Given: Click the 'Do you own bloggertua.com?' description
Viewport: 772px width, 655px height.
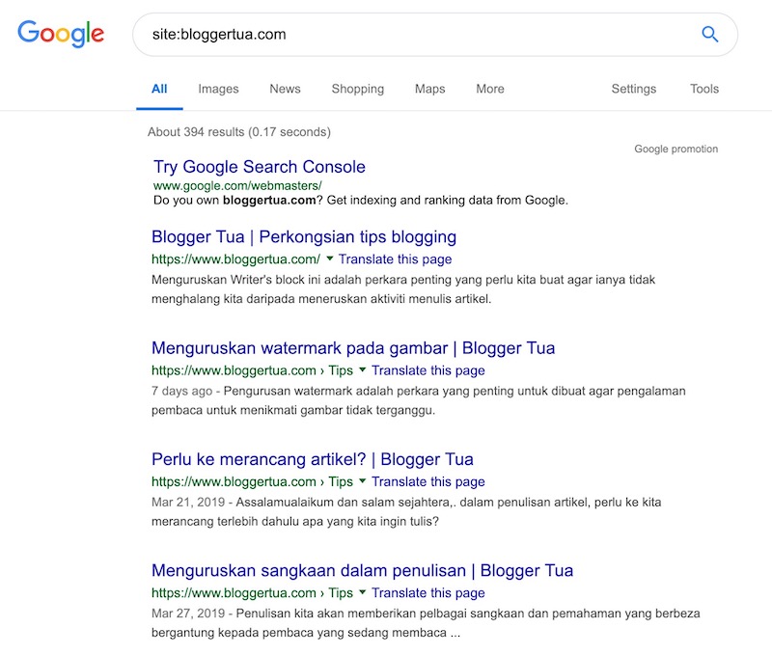Looking at the screenshot, I should coord(360,201).
